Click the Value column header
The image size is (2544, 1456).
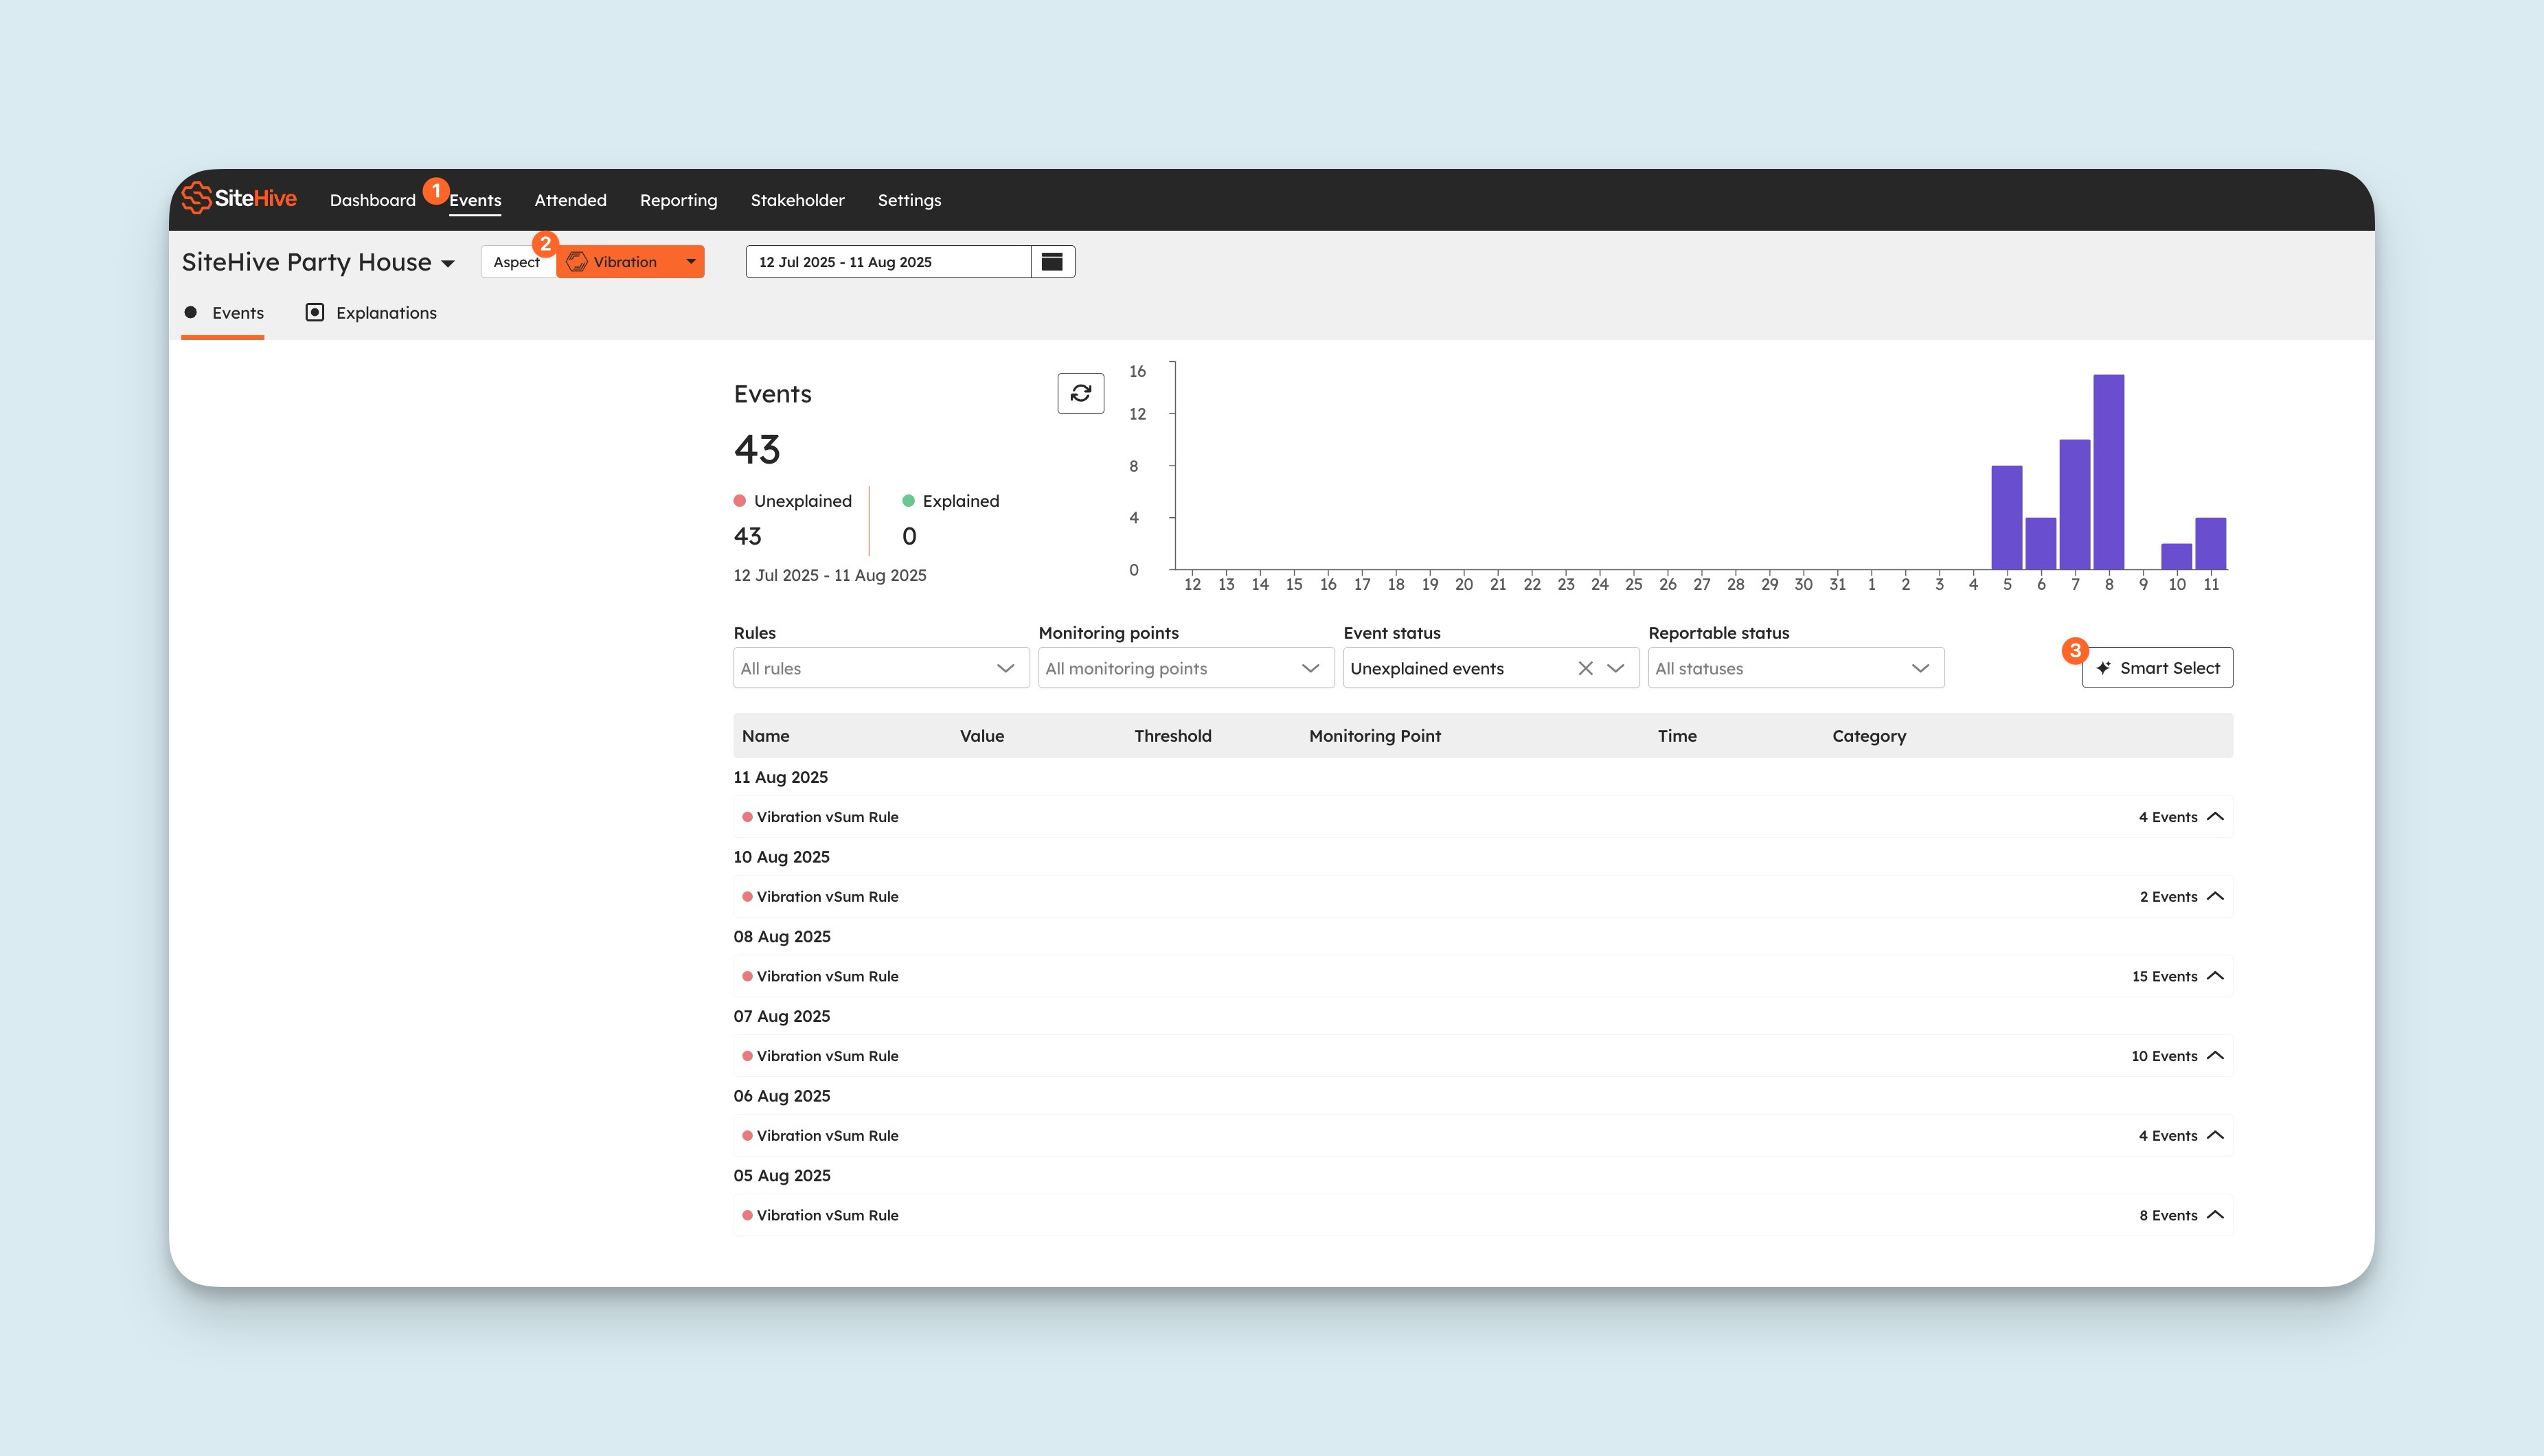click(981, 736)
